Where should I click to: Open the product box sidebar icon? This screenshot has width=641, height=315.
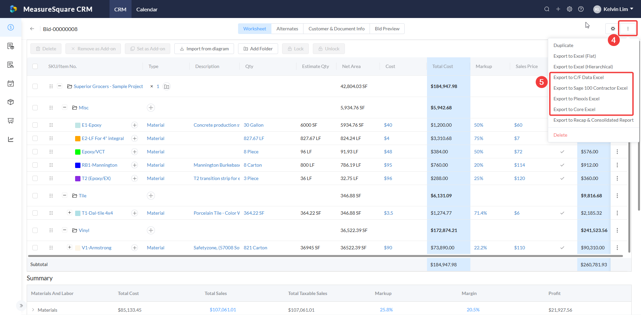point(11,102)
